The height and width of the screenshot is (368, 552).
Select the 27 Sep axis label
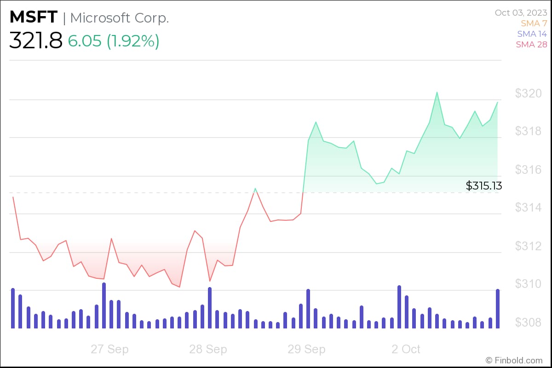pos(109,349)
